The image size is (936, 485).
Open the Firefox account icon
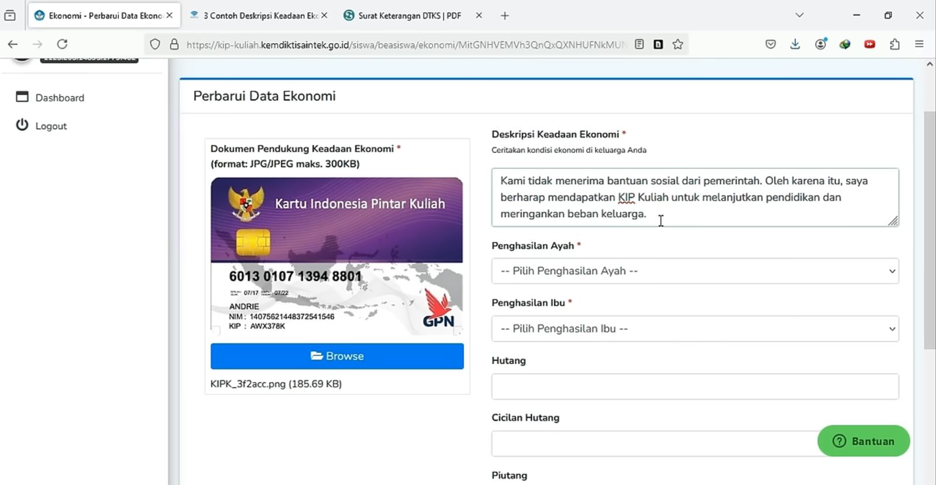pyautogui.click(x=821, y=44)
